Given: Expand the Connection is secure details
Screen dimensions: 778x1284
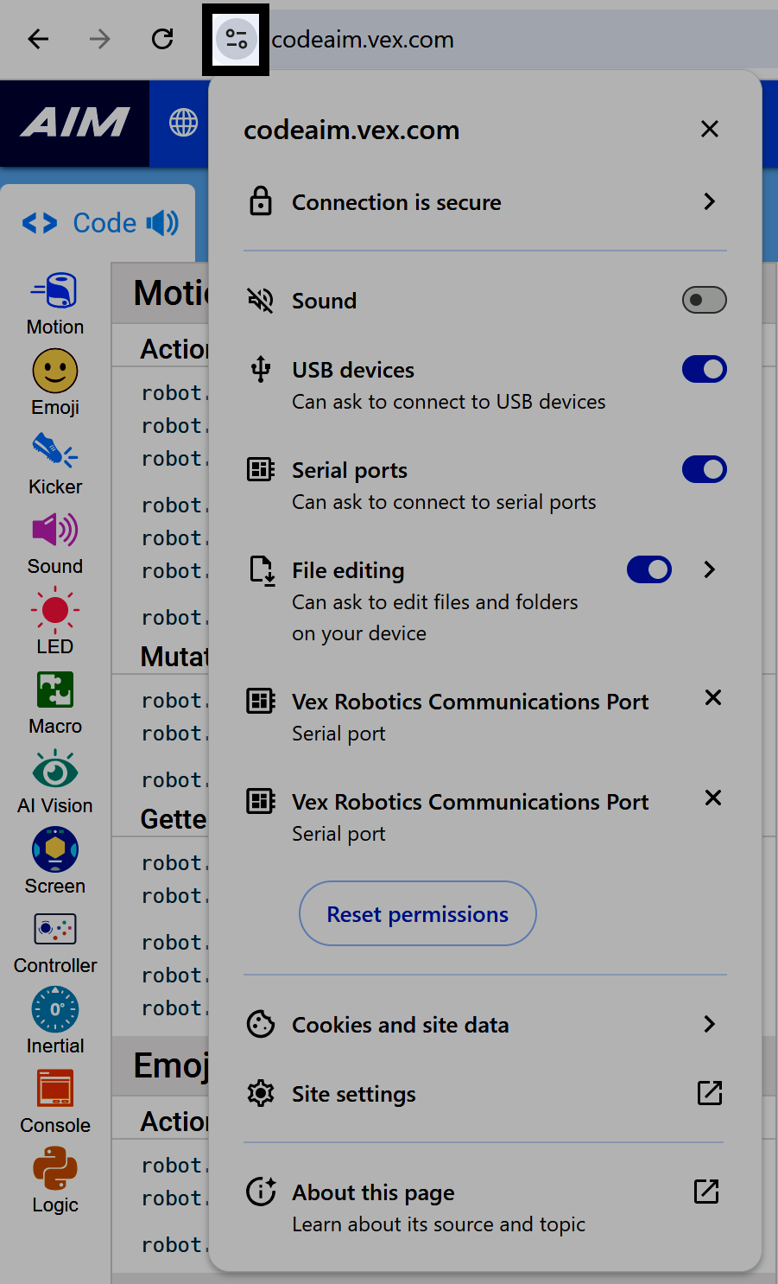Looking at the screenshot, I should [709, 201].
